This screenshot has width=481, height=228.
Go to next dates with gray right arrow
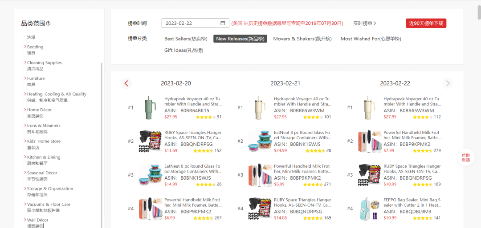448,83
